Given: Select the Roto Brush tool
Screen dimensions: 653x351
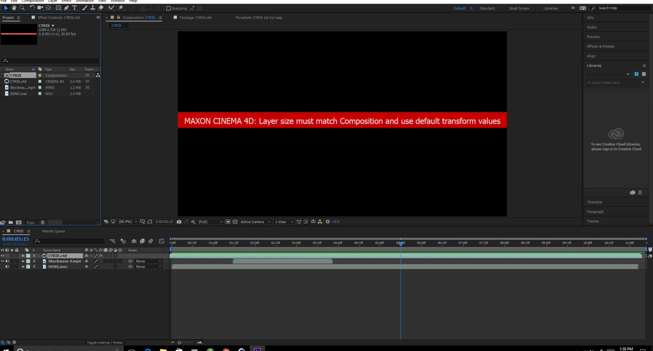Looking at the screenshot, I should pos(111,8).
